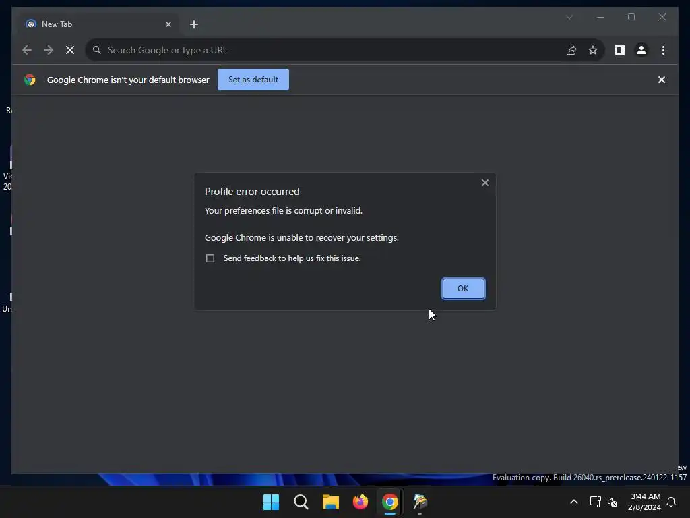Image resolution: width=690 pixels, height=518 pixels.
Task: Open network status tray icon
Action: (595, 502)
